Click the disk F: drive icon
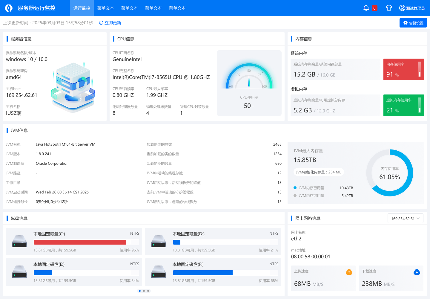 [x=159, y=272]
